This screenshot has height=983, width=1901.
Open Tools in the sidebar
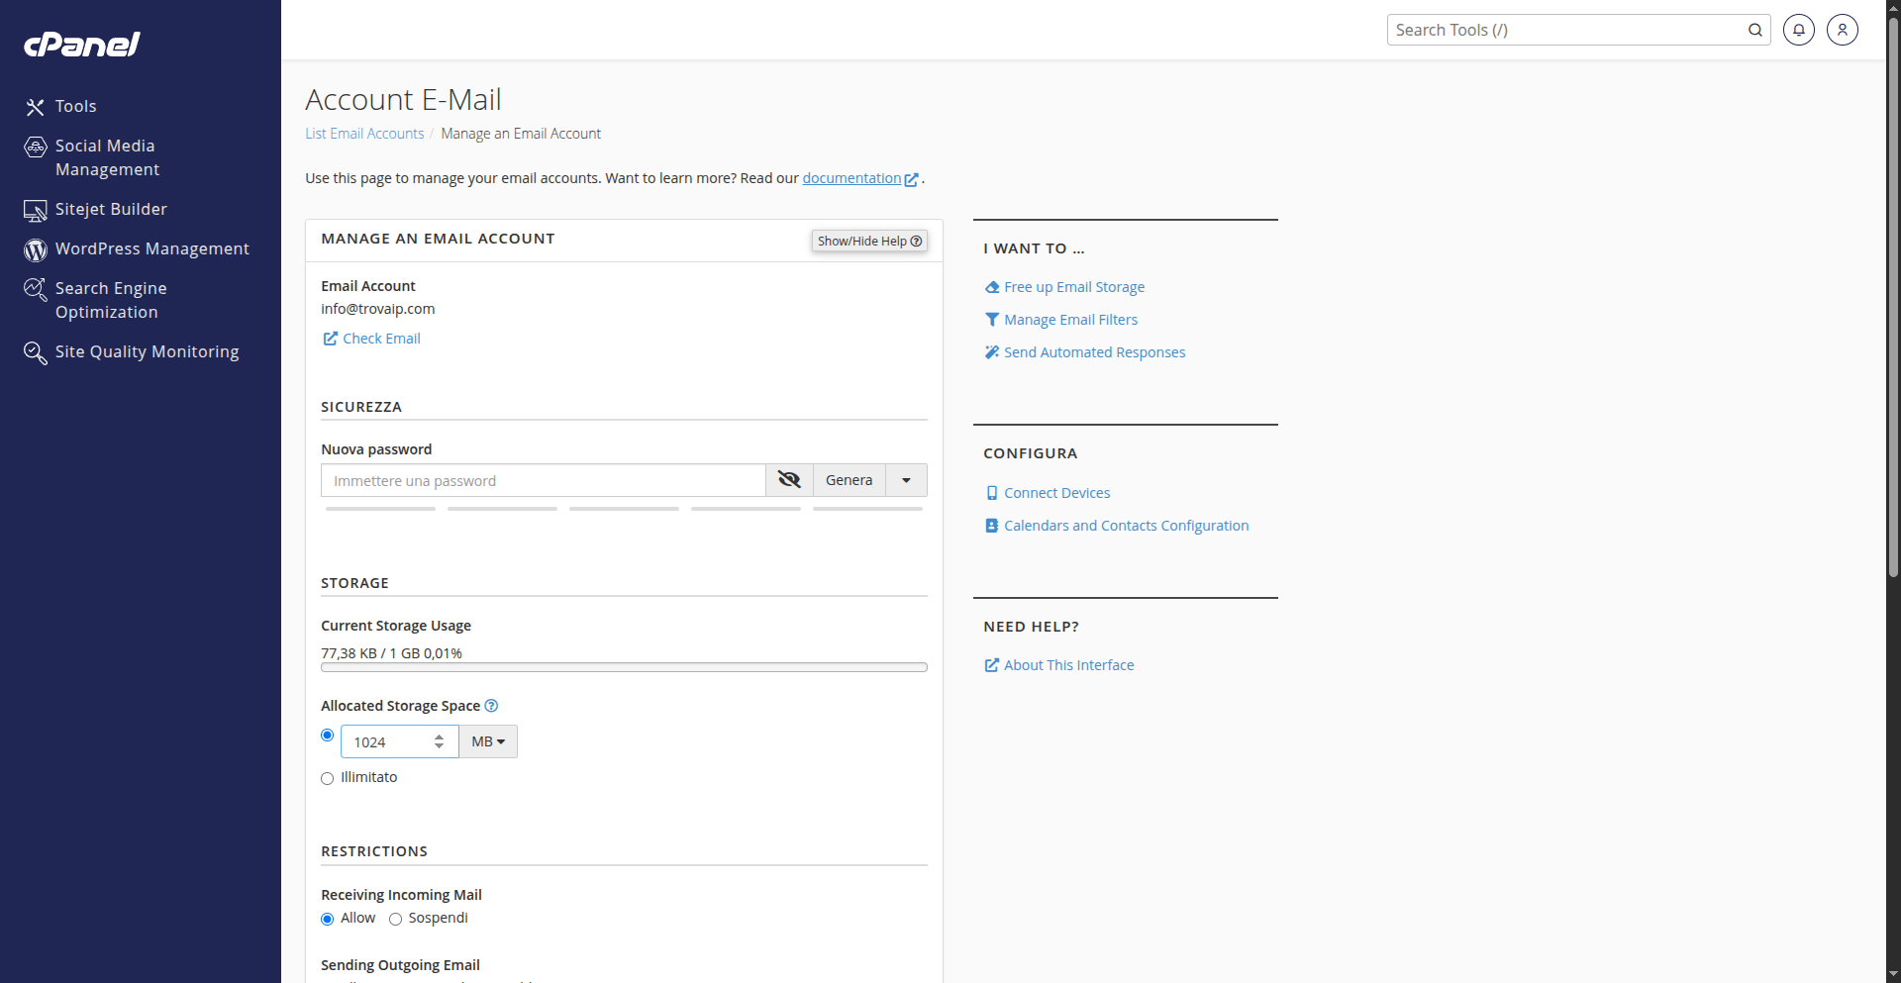76,106
